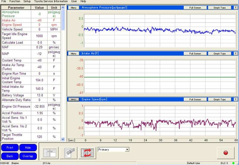Image resolution: width=239 pixels, height=165 pixels.
Task: Click the Print button
Action: coord(10,148)
